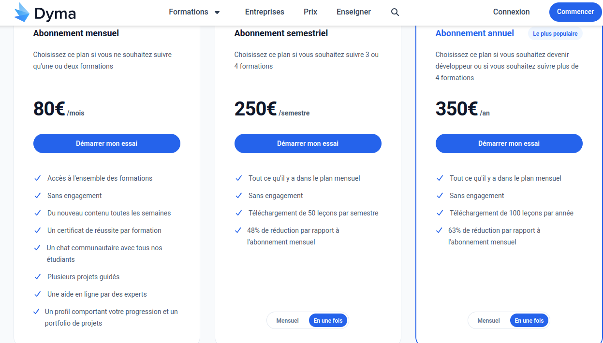Select 'En une fois' for annuel plan
This screenshot has height=343, width=603.
coord(529,320)
